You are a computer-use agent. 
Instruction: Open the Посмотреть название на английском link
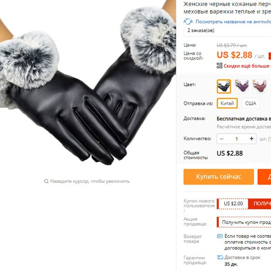(x=233, y=22)
